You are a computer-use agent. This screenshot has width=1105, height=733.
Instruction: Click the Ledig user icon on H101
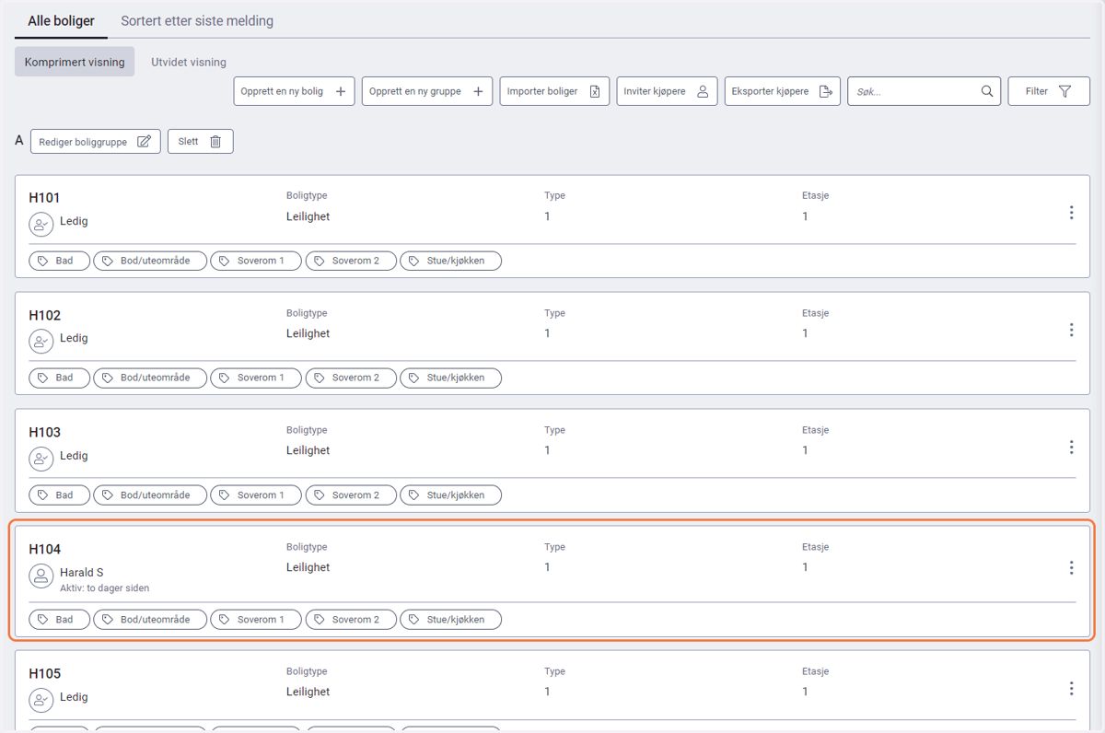click(41, 224)
